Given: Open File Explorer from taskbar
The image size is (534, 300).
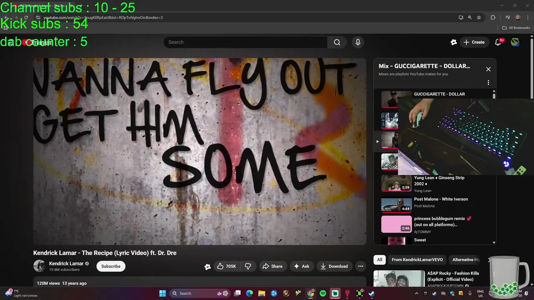Looking at the screenshot, I should point(262,293).
